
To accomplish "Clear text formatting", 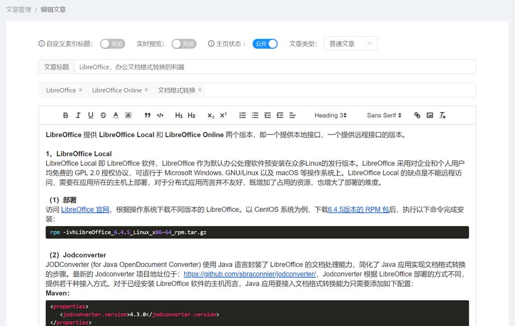I will click(443, 115).
